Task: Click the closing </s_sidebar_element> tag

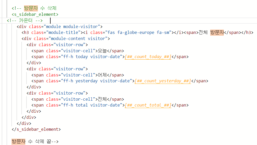Action: point(36,129)
